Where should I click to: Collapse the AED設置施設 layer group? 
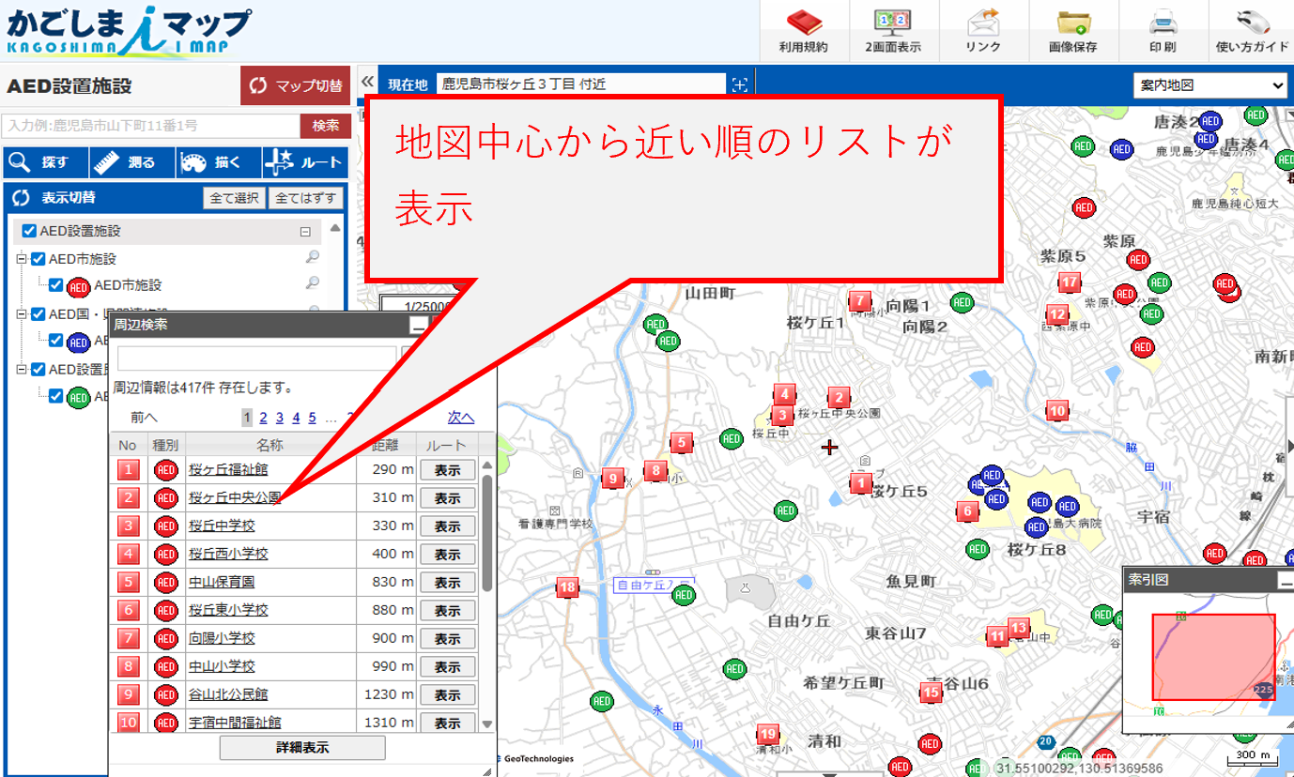click(304, 232)
